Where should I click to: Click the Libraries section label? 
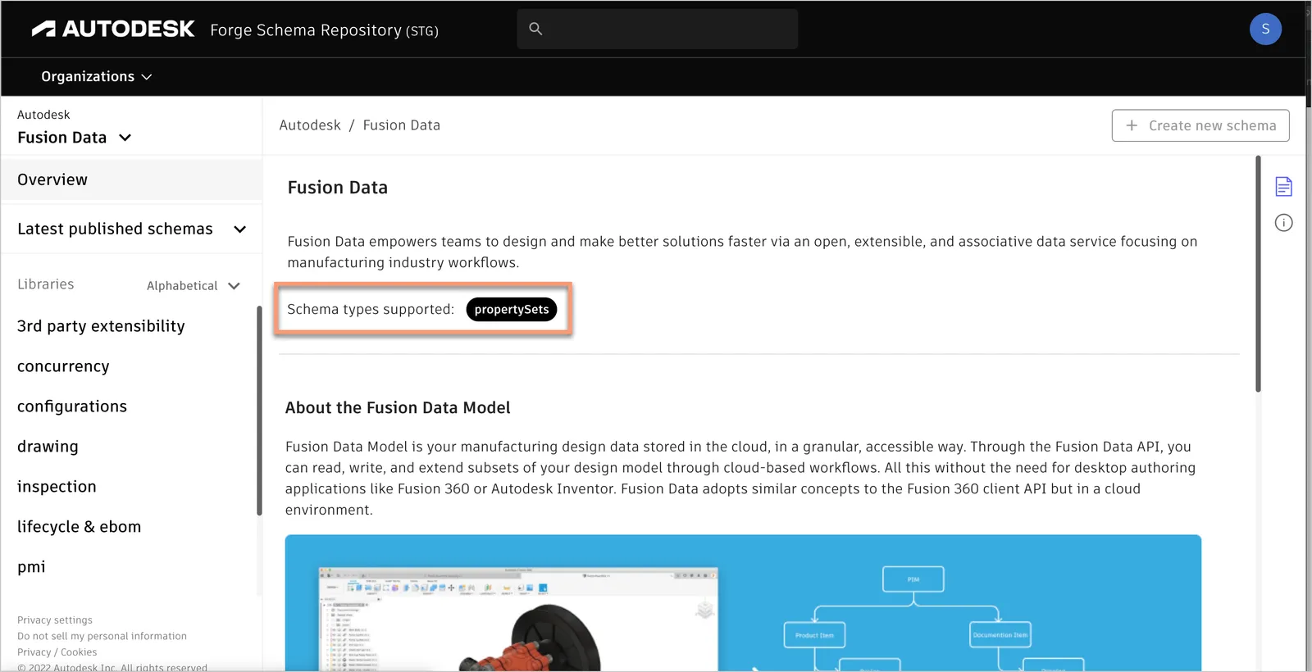[x=46, y=284]
